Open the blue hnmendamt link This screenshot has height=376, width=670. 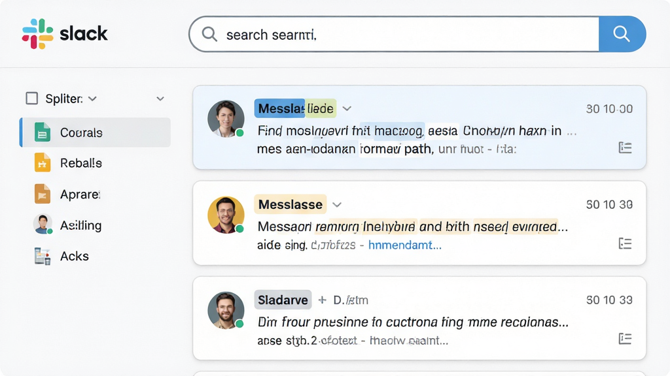pyautogui.click(x=404, y=245)
